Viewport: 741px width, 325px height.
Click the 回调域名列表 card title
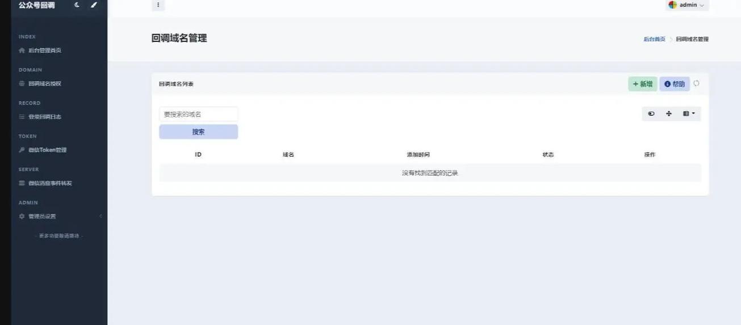pyautogui.click(x=176, y=84)
